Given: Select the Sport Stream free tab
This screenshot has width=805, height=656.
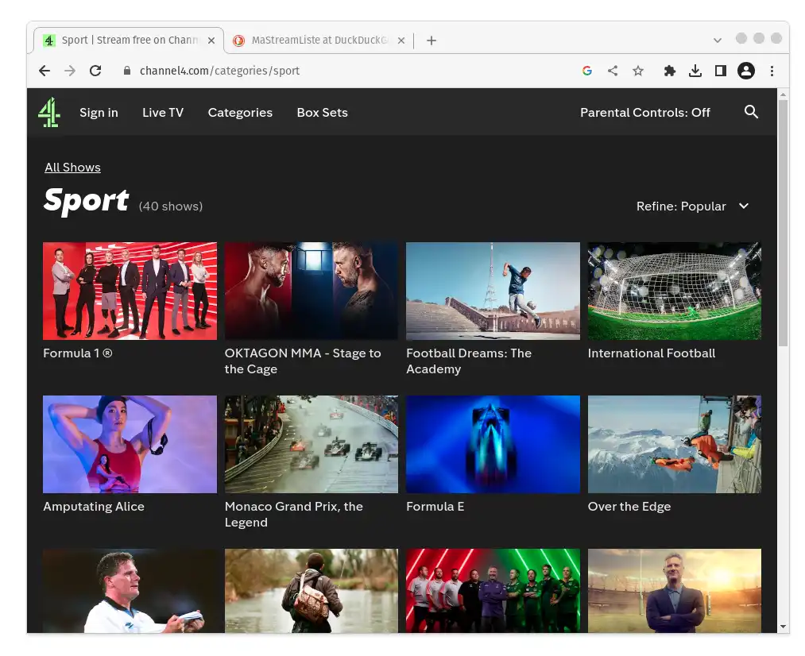Looking at the screenshot, I should coord(129,41).
